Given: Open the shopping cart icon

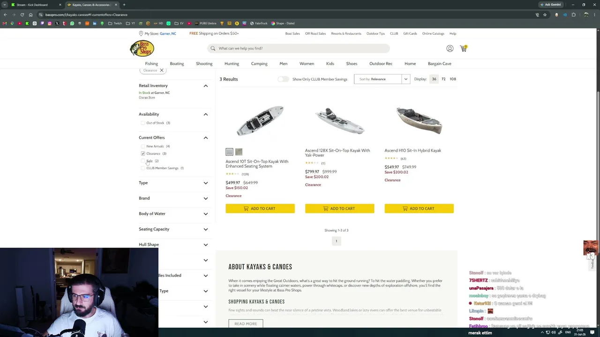Looking at the screenshot, I should tap(463, 48).
